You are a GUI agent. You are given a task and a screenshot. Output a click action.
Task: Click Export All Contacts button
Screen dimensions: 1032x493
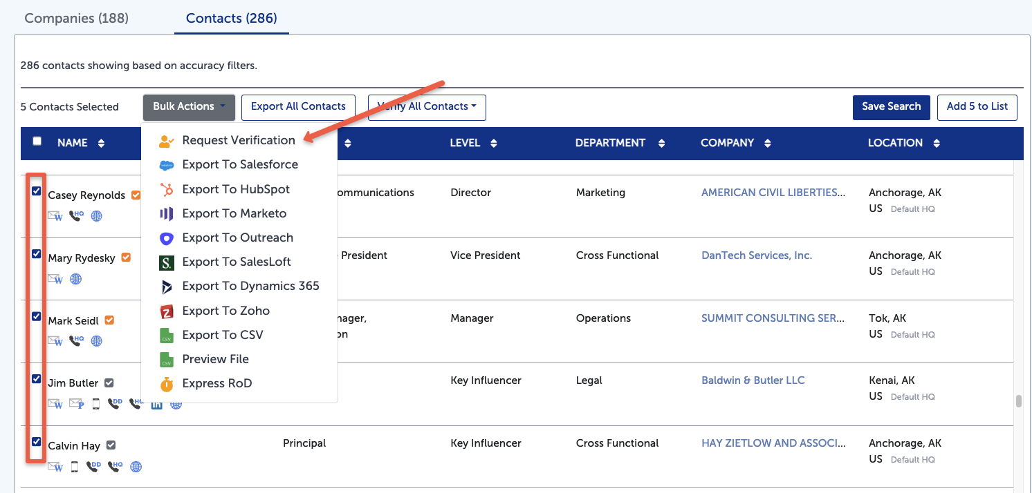[298, 107]
